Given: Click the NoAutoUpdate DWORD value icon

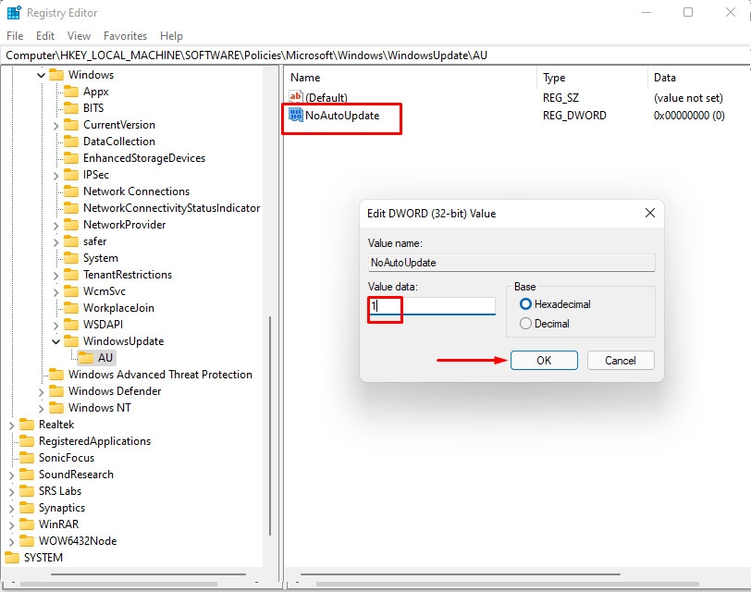Looking at the screenshot, I should (x=296, y=115).
